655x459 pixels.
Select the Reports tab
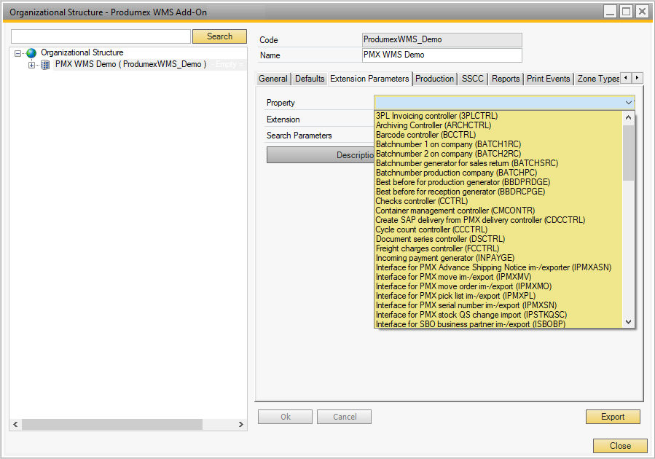click(505, 79)
